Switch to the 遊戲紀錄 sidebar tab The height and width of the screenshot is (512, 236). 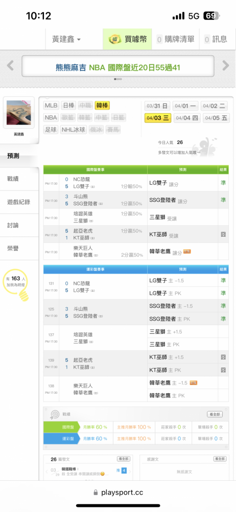[19, 202]
